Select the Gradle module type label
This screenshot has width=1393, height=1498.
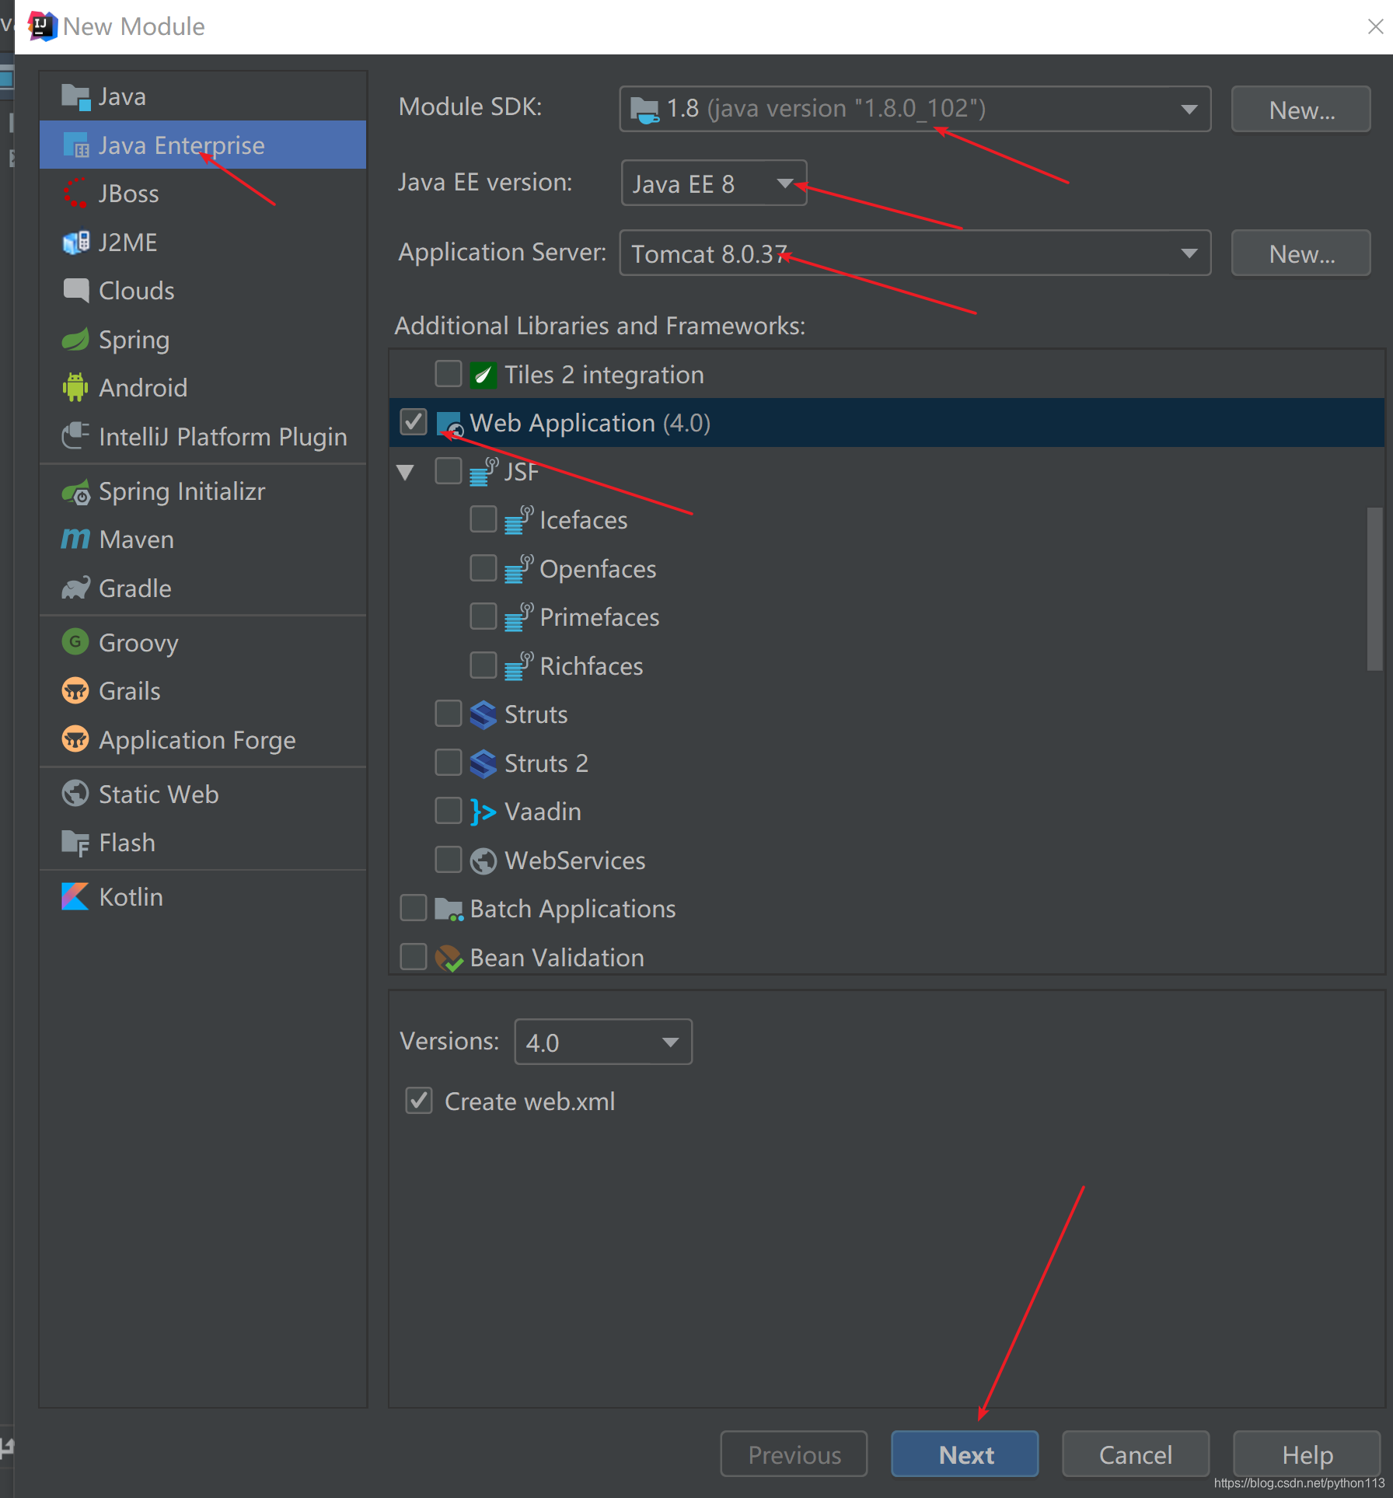[x=134, y=588]
